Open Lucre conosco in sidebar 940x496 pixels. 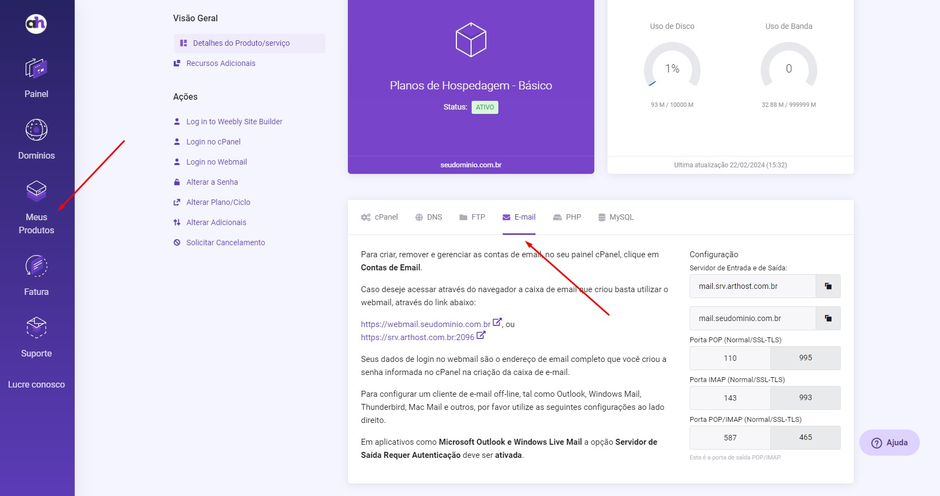coord(37,384)
